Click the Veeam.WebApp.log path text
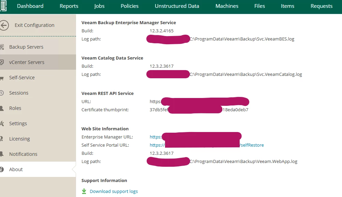The width and height of the screenshot is (342, 197). [243, 162]
